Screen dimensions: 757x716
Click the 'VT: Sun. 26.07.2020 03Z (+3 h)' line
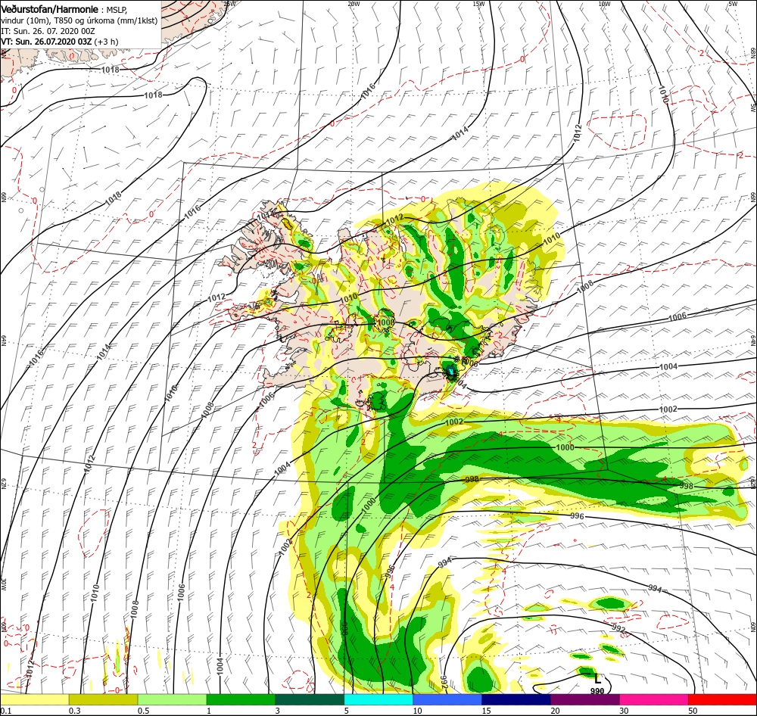[x=59, y=42]
